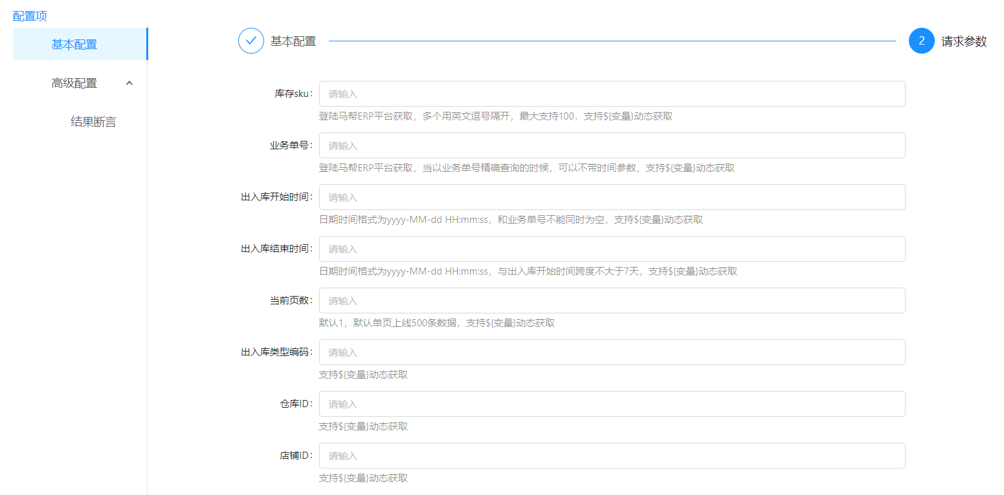Focus the 出入库结束时间 input box
Viewport: 1004px width, 495px height.
coord(612,249)
